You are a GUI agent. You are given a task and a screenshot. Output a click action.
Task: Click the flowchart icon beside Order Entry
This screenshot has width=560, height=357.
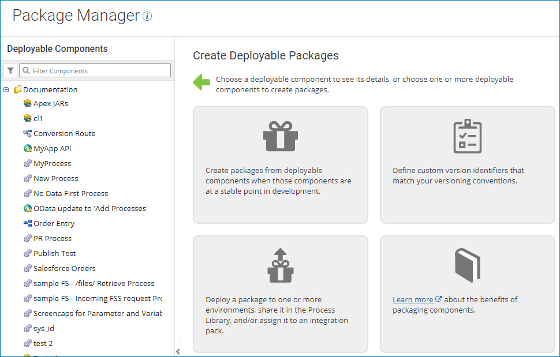[27, 223]
